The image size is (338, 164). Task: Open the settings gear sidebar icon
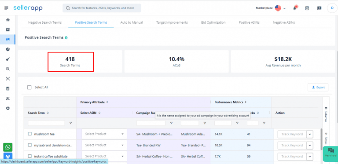pos(8,108)
